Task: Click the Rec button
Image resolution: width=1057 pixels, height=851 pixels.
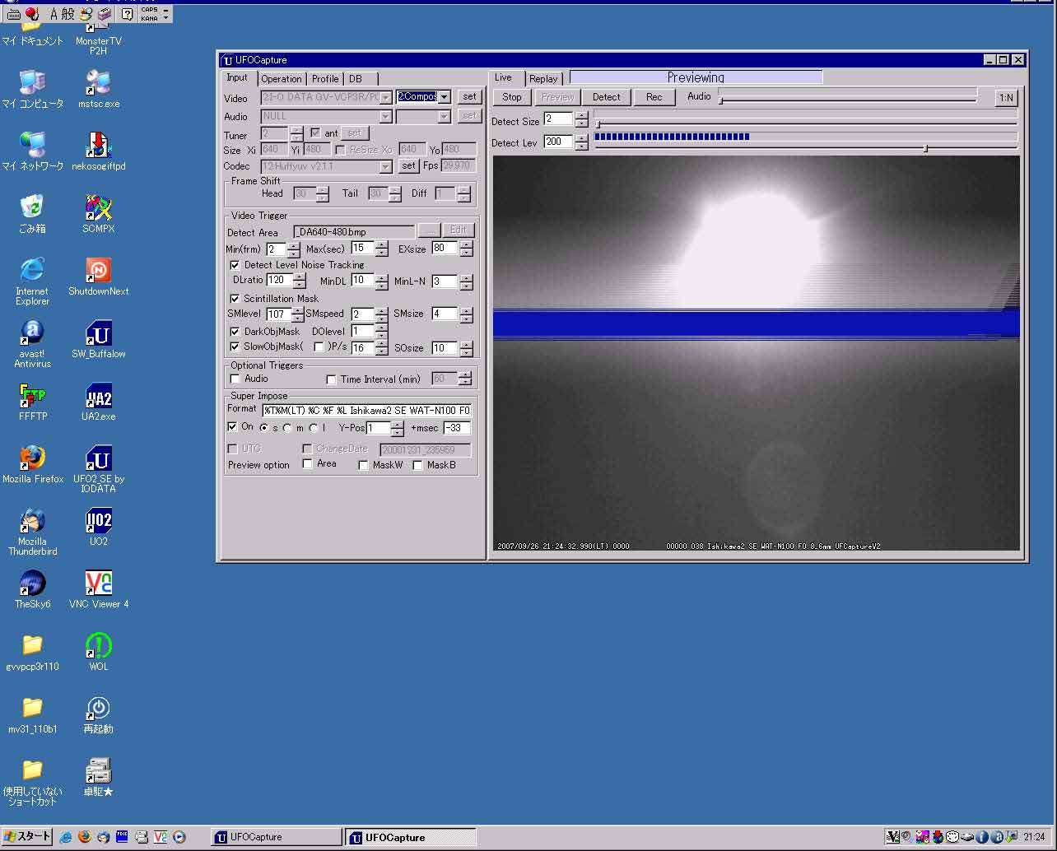Action: 654,97
